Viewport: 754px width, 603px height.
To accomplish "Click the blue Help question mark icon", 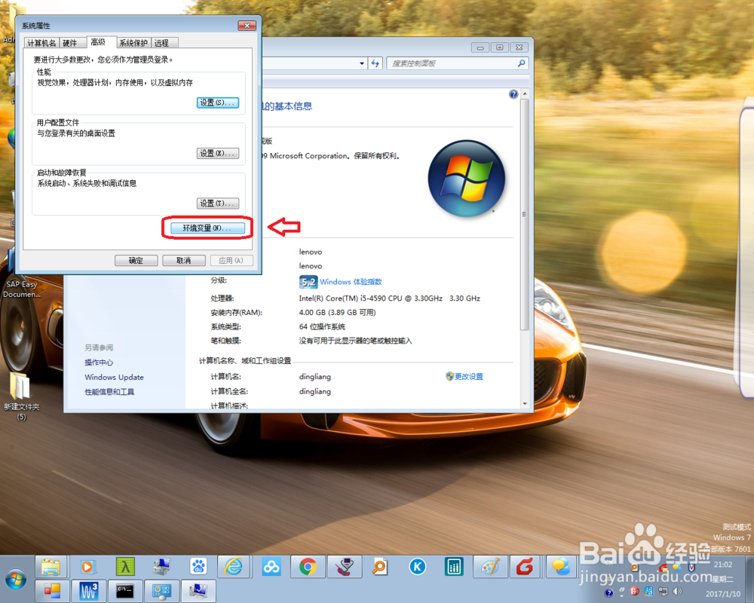I will pos(513,93).
